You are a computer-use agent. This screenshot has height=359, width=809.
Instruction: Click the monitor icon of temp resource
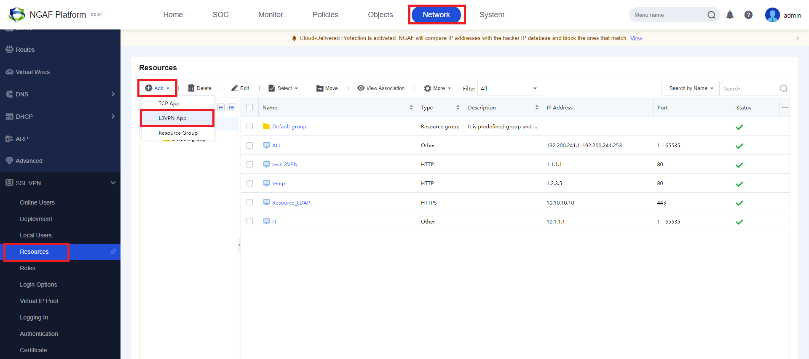coord(266,183)
